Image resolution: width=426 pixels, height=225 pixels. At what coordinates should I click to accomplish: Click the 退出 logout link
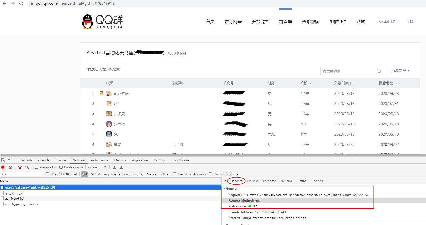(395, 21)
